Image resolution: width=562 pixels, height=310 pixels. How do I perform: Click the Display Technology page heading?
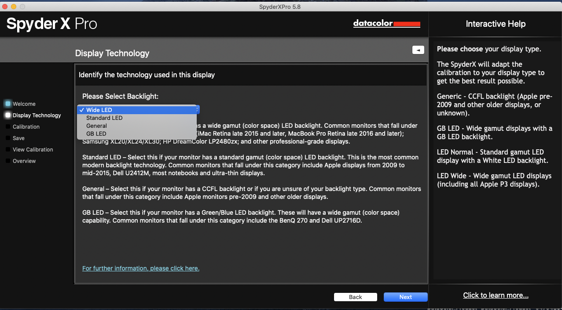click(112, 53)
